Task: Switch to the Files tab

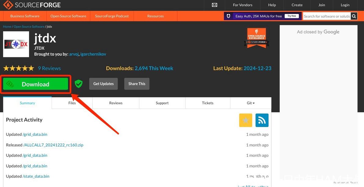Action: 72,103
